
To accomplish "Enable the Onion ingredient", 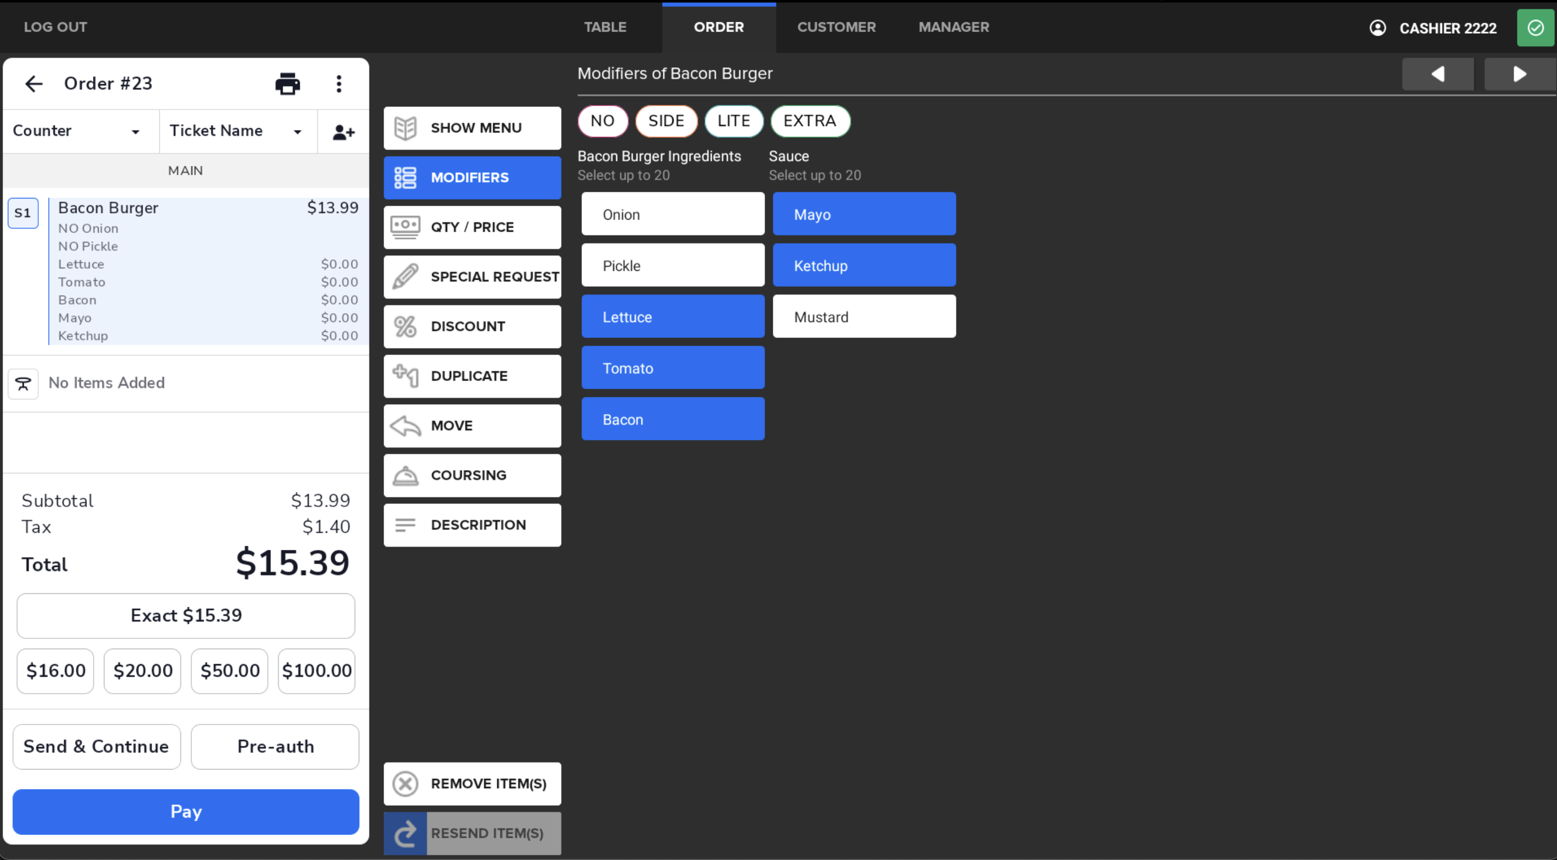I will (673, 213).
